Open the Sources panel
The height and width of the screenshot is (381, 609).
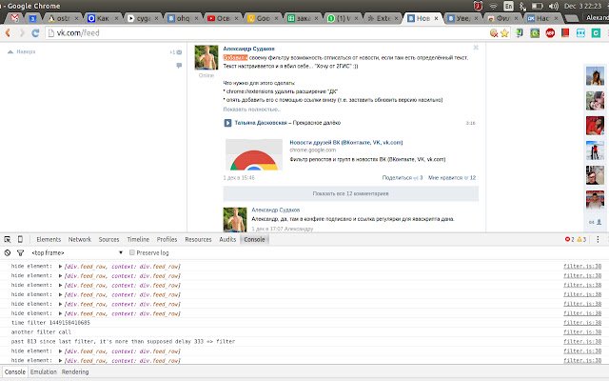pyautogui.click(x=108, y=239)
